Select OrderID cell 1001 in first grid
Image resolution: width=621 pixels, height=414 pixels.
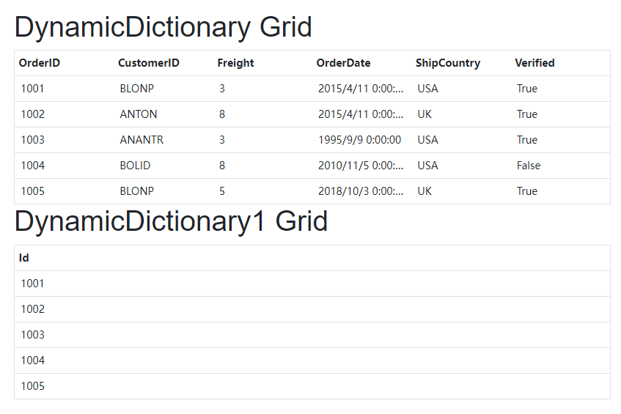coord(33,89)
